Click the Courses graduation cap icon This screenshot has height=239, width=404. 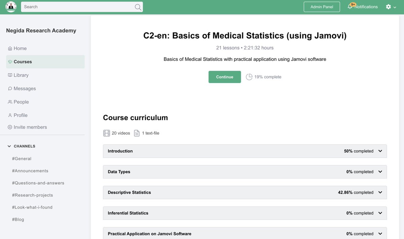10,62
